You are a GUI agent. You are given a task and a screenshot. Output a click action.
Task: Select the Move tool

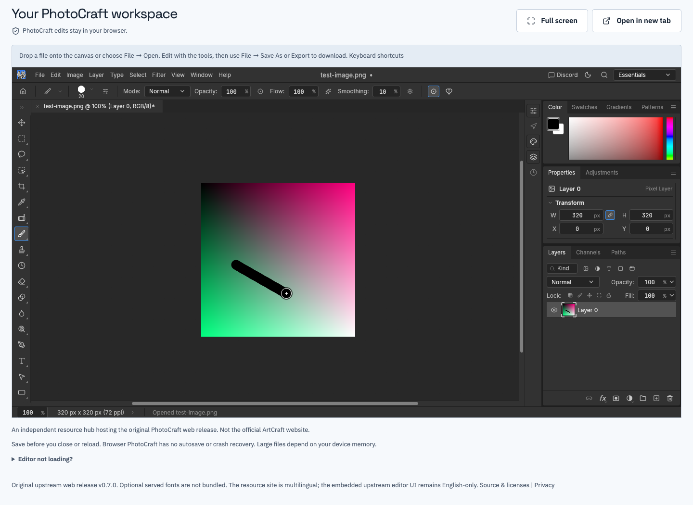point(22,123)
